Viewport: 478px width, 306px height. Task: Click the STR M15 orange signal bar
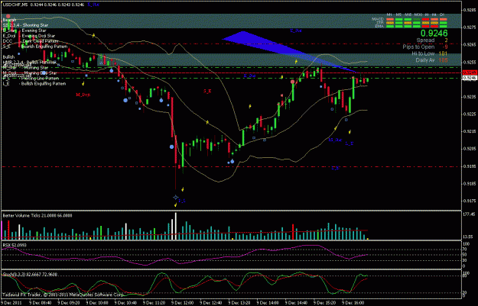pyautogui.click(x=408, y=23)
